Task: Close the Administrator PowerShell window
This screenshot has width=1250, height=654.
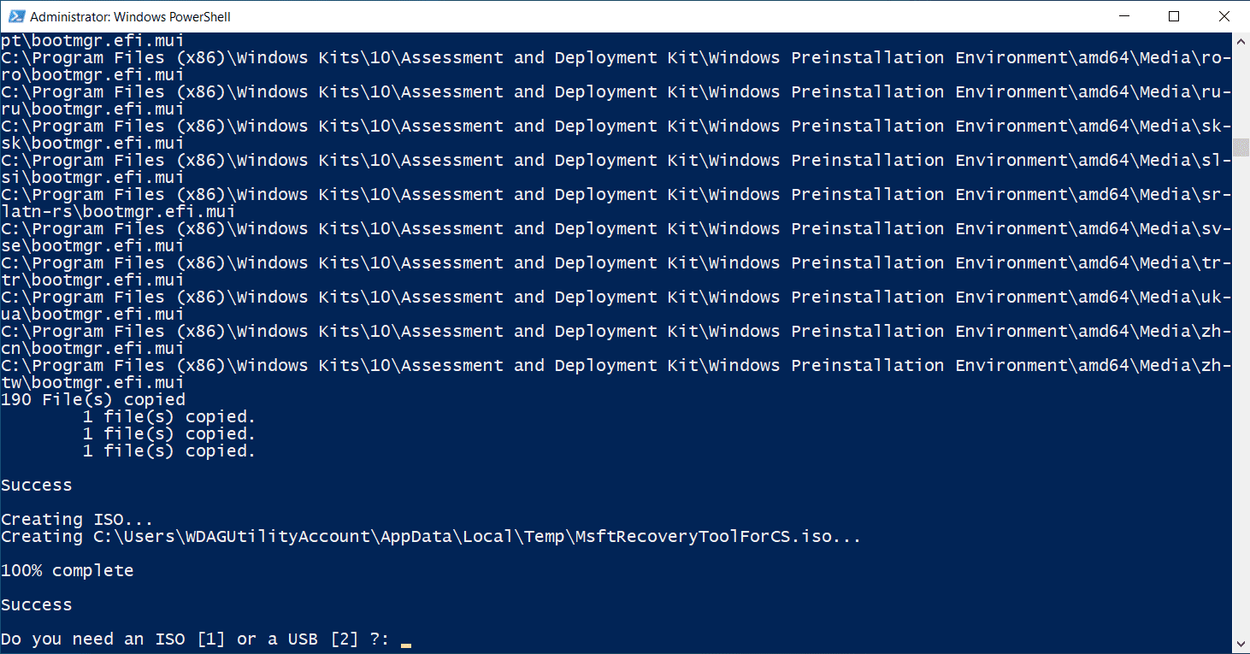Action: point(1223,16)
